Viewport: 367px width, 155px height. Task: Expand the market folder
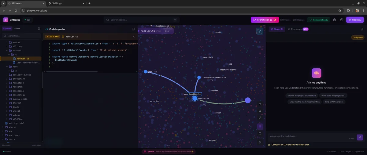click(16, 42)
